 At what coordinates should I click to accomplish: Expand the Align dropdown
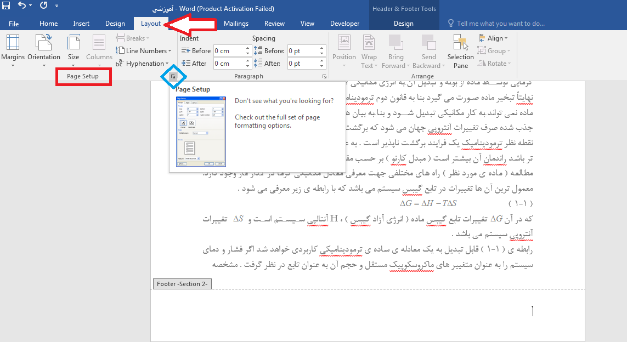(x=493, y=38)
